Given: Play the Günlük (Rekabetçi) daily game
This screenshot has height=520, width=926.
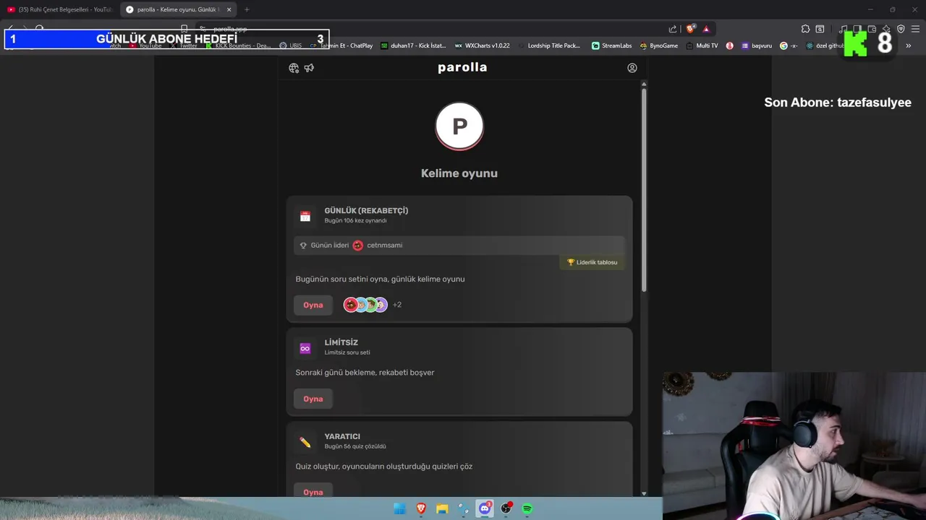Looking at the screenshot, I should [313, 305].
